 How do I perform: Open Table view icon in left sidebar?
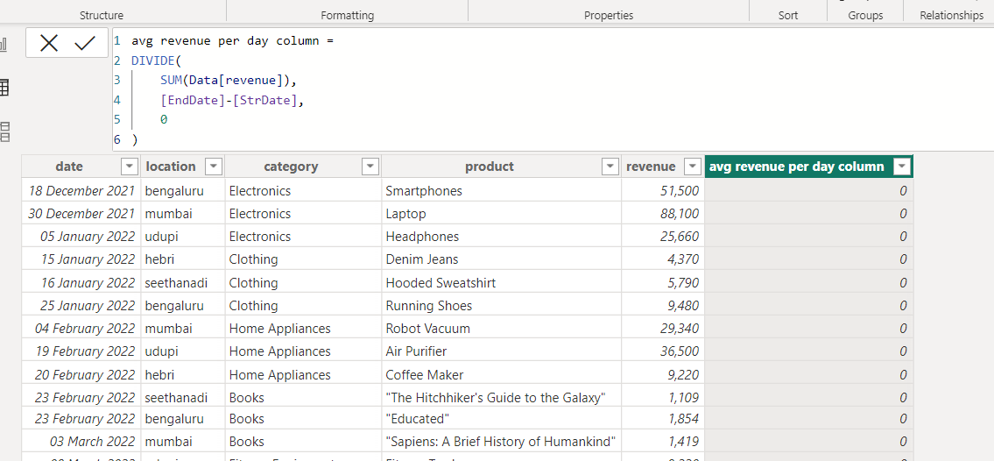pos(4,89)
